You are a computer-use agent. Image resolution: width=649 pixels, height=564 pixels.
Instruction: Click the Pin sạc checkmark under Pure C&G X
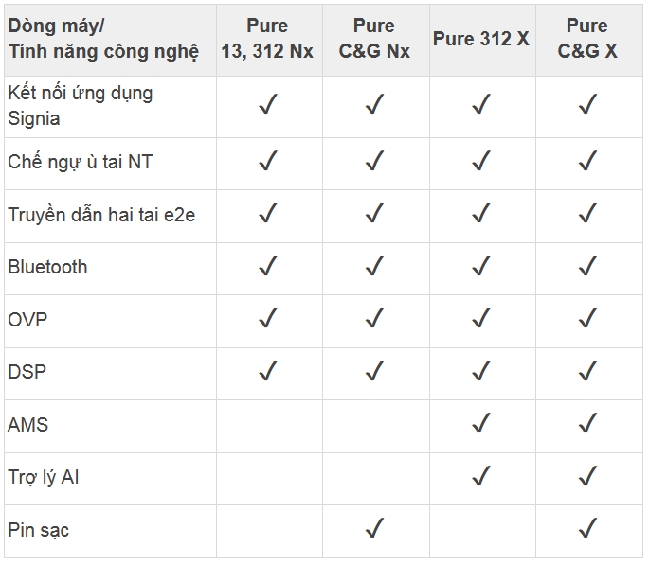pos(587,529)
